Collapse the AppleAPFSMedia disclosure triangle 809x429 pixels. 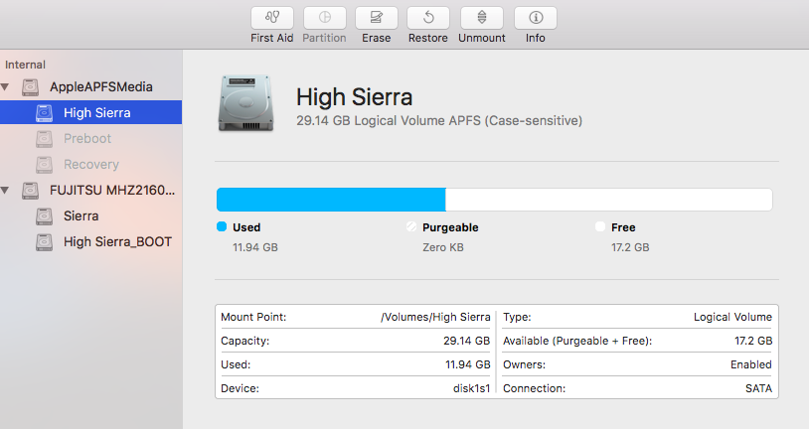[5, 87]
